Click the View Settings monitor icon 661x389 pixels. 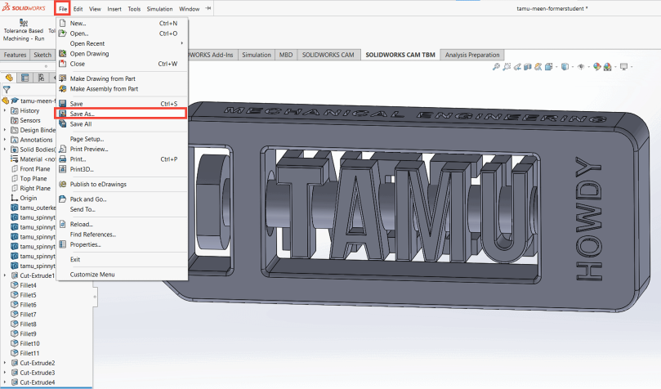(x=624, y=66)
